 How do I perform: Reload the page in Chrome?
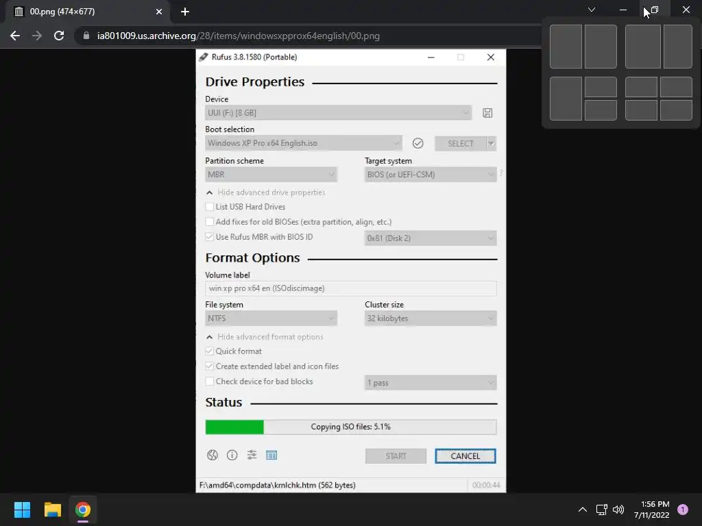pyautogui.click(x=59, y=36)
